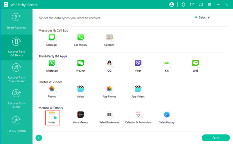Select the Messages icon
The height and width of the screenshot is (144, 233).
click(52, 37)
